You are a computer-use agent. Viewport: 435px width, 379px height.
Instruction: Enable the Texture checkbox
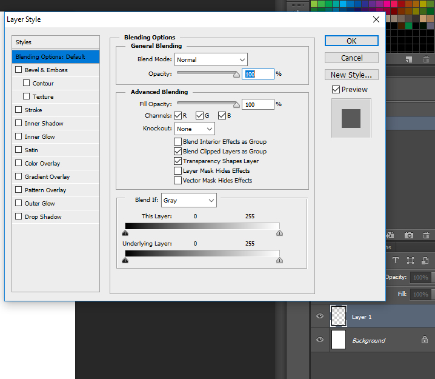coord(27,96)
